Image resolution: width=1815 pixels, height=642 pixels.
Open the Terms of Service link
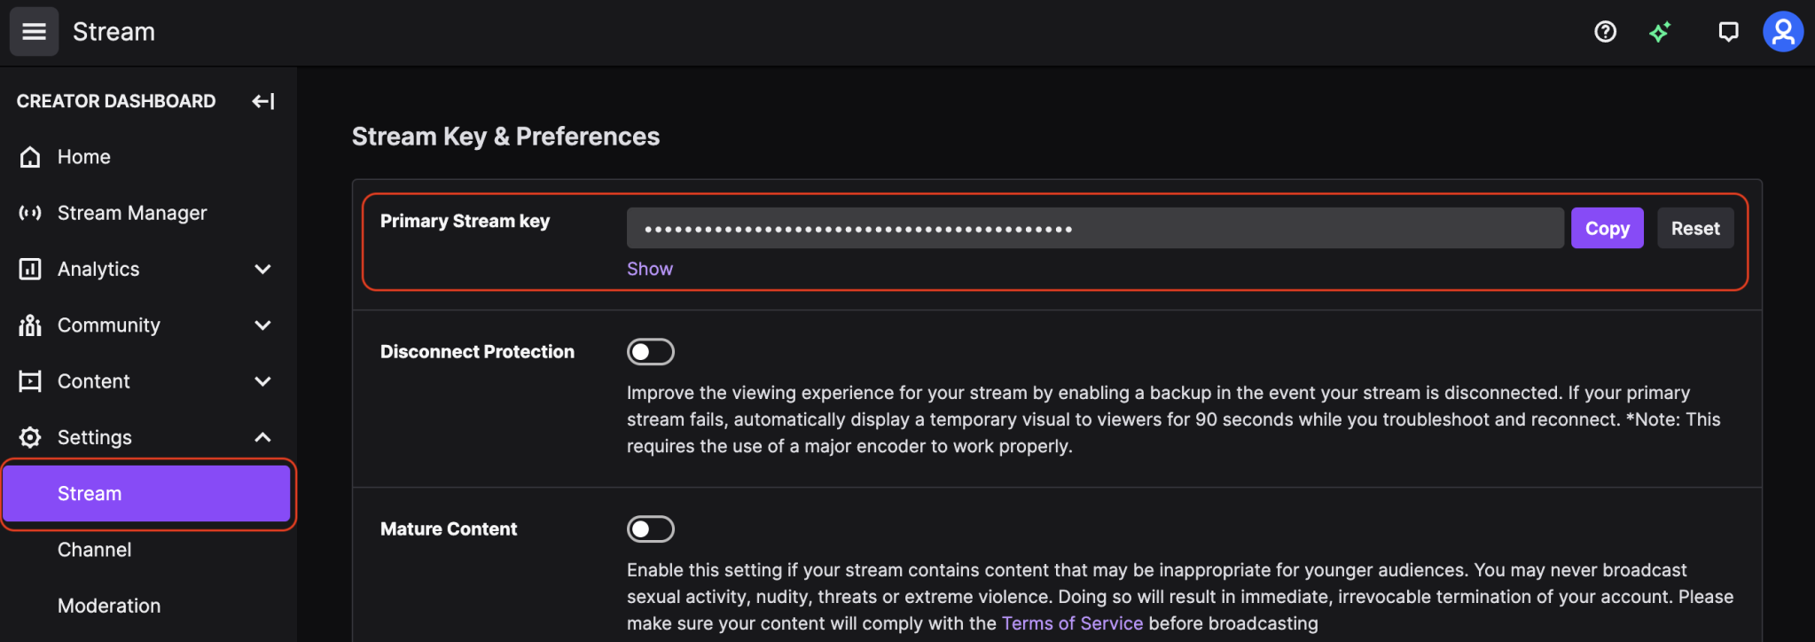click(1072, 622)
